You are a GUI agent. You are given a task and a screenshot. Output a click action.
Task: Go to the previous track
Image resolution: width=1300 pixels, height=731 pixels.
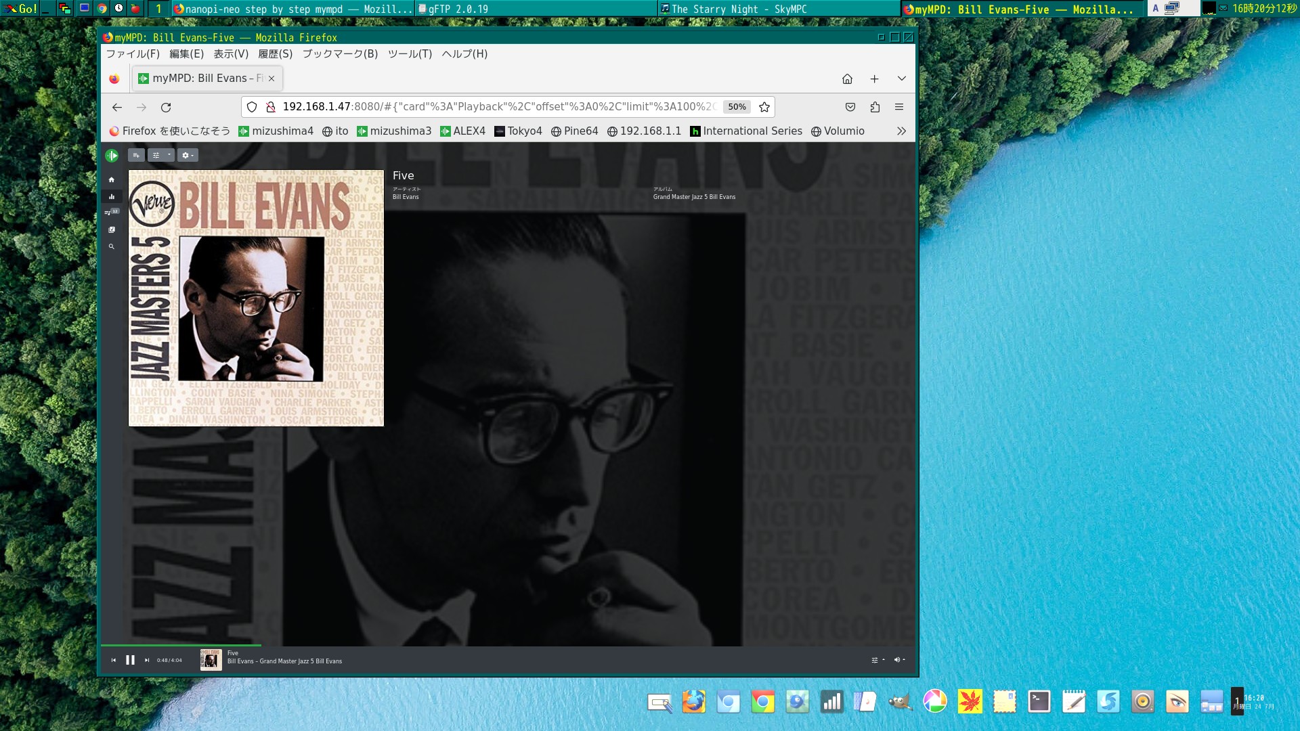point(114,661)
